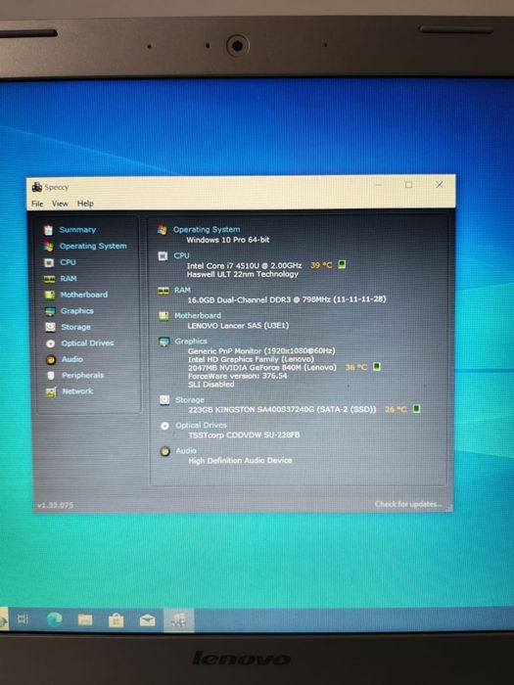This screenshot has height=685, width=514.
Task: Open the Optical Drives heading in summary
Action: tap(201, 425)
